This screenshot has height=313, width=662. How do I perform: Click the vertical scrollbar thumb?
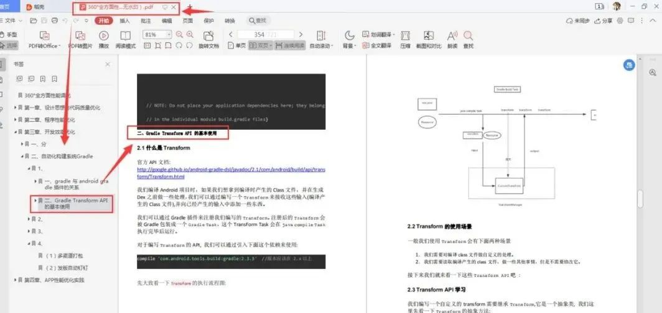[640, 198]
